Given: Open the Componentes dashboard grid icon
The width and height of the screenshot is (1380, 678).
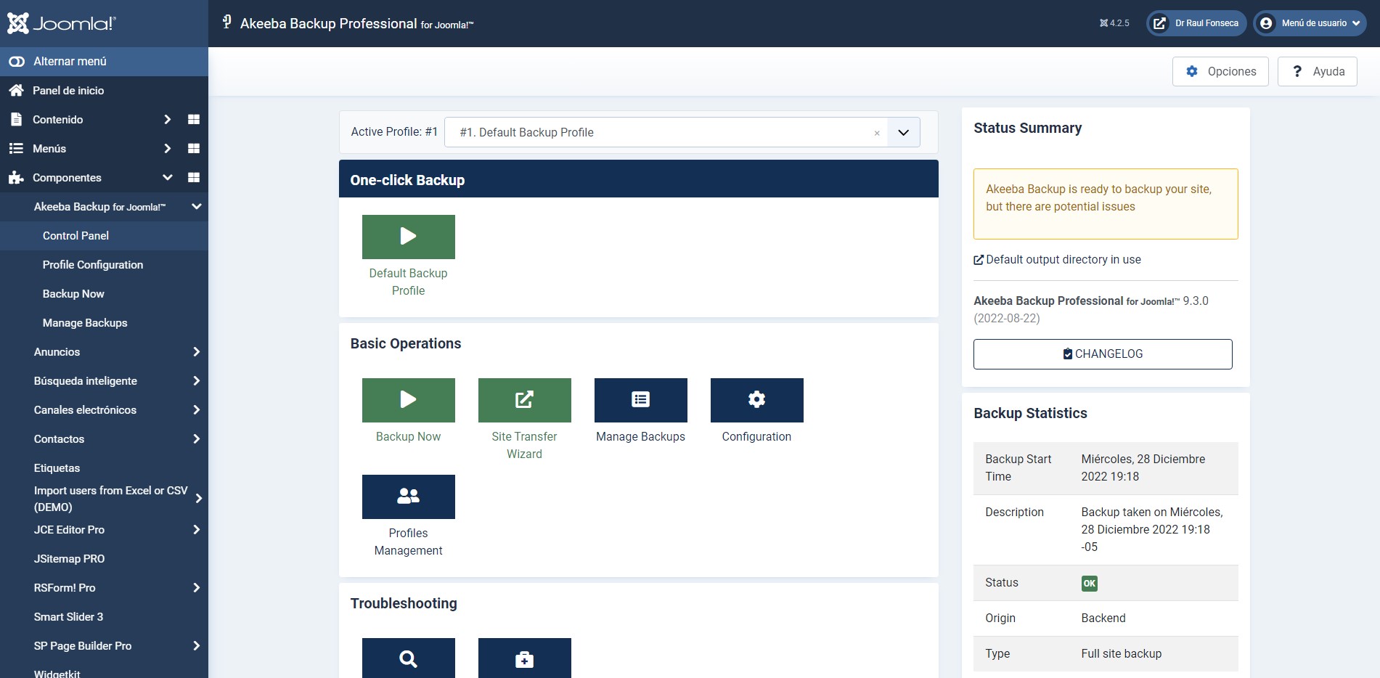Looking at the screenshot, I should click(x=194, y=178).
